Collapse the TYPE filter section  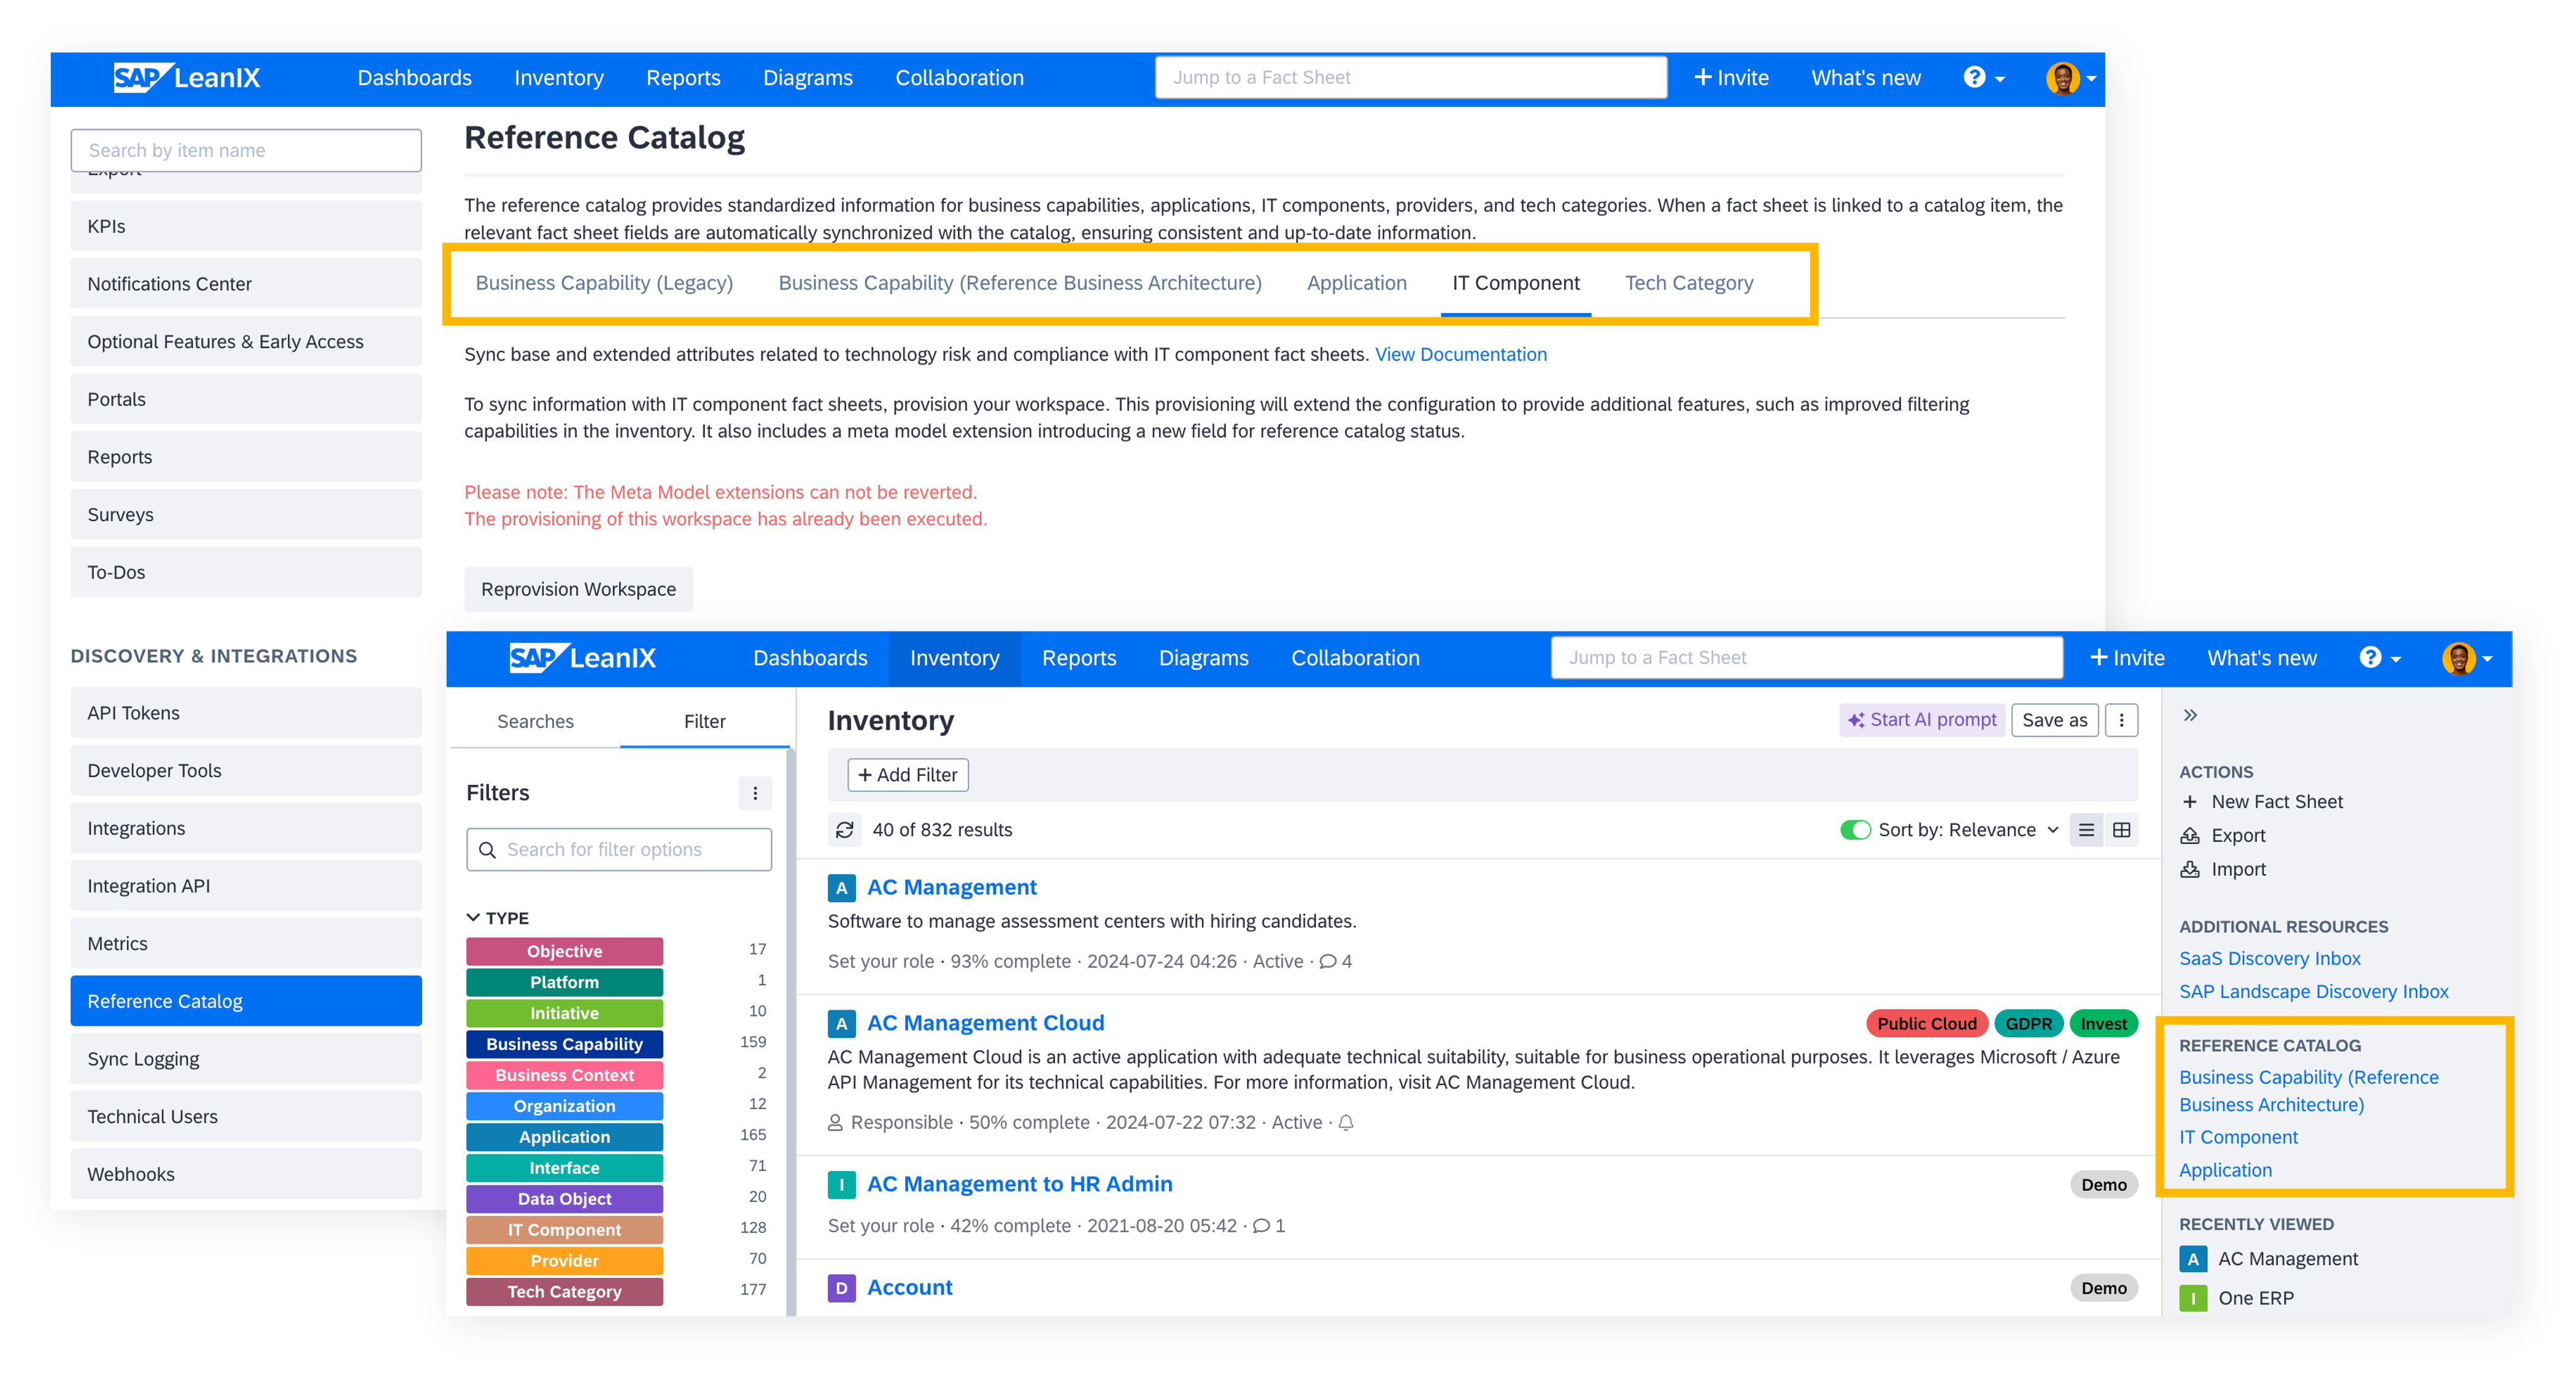pyautogui.click(x=473, y=918)
